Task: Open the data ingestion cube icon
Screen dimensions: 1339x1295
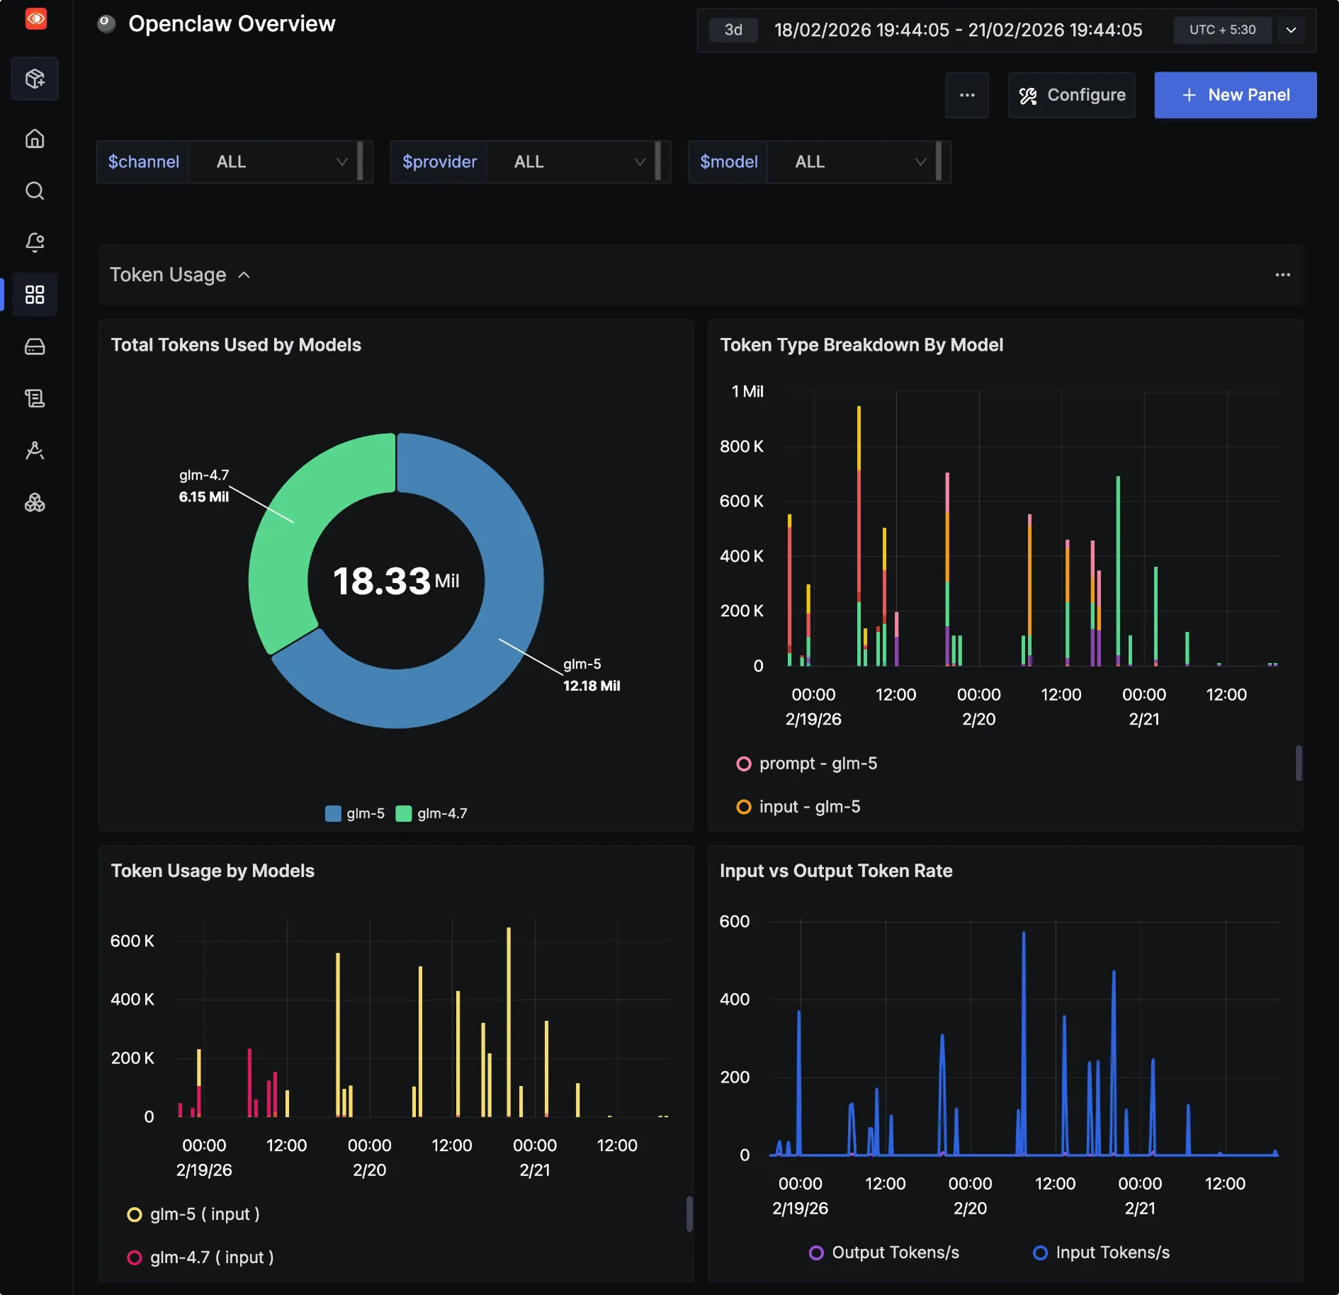Action: tap(35, 79)
